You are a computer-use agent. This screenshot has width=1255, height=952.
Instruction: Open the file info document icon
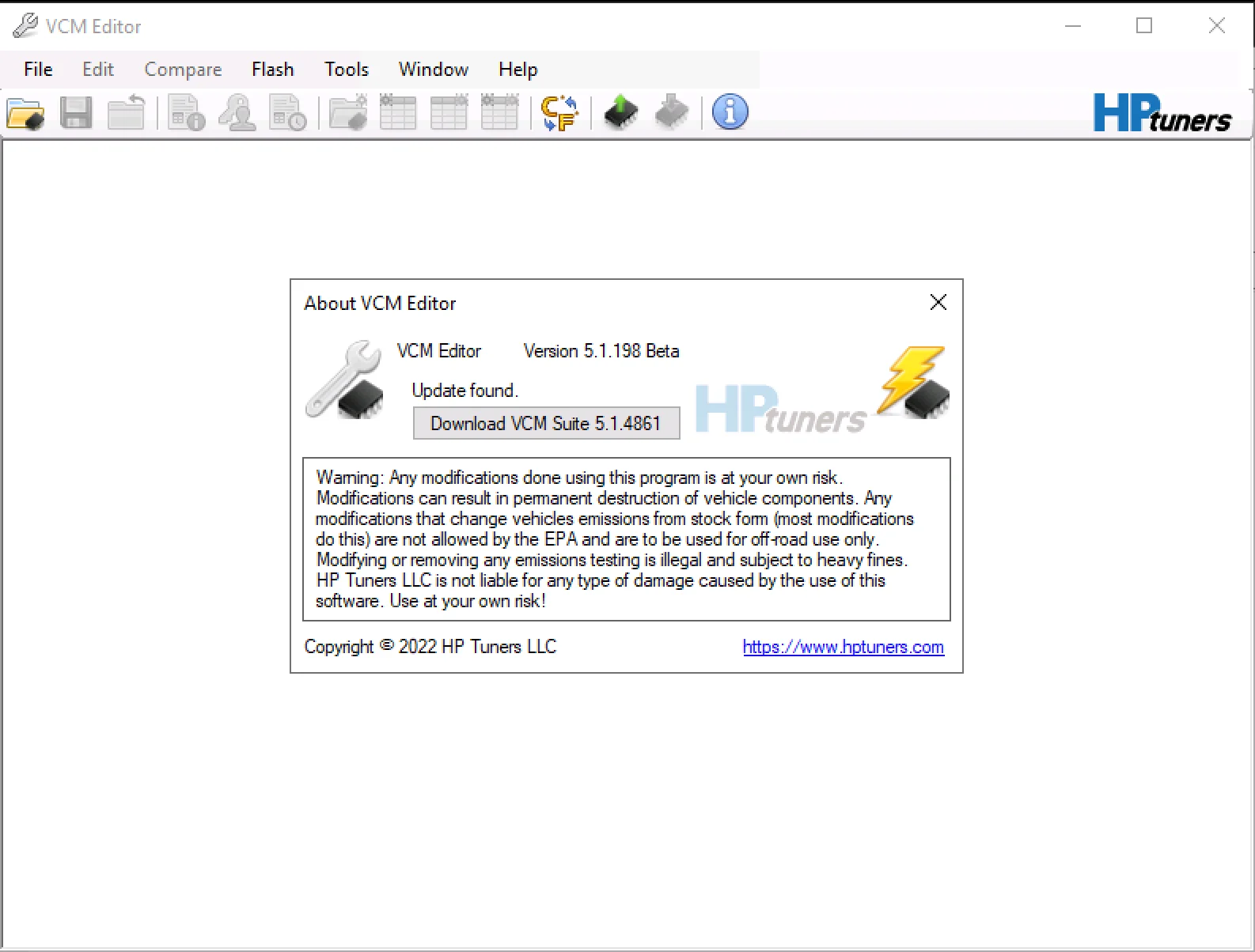(x=187, y=113)
